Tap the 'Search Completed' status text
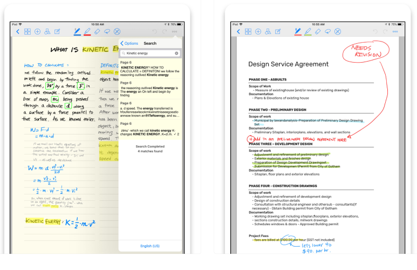Viewport: 417px width, 270px height. pyautogui.click(x=150, y=146)
